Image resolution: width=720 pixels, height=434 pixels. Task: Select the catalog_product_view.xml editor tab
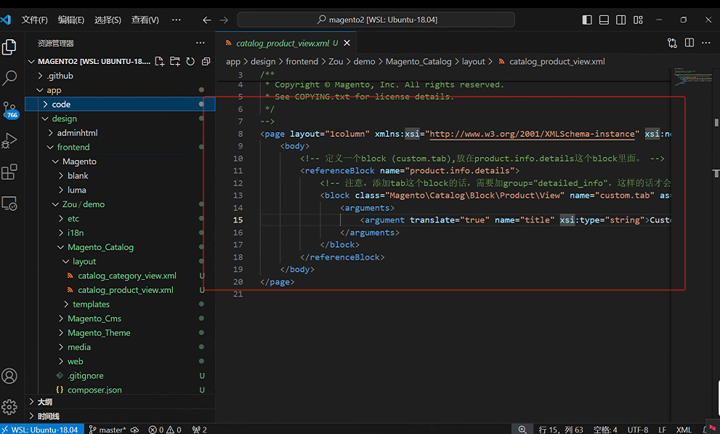tap(276, 44)
